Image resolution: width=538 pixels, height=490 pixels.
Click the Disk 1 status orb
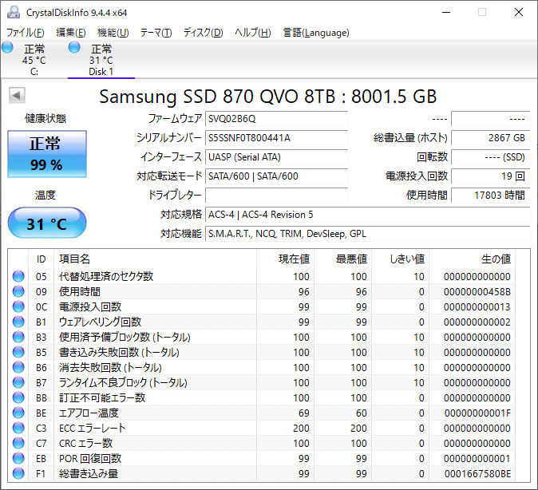(x=74, y=49)
